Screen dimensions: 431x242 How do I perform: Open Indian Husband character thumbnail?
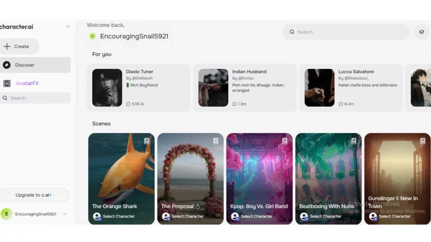[213, 88]
